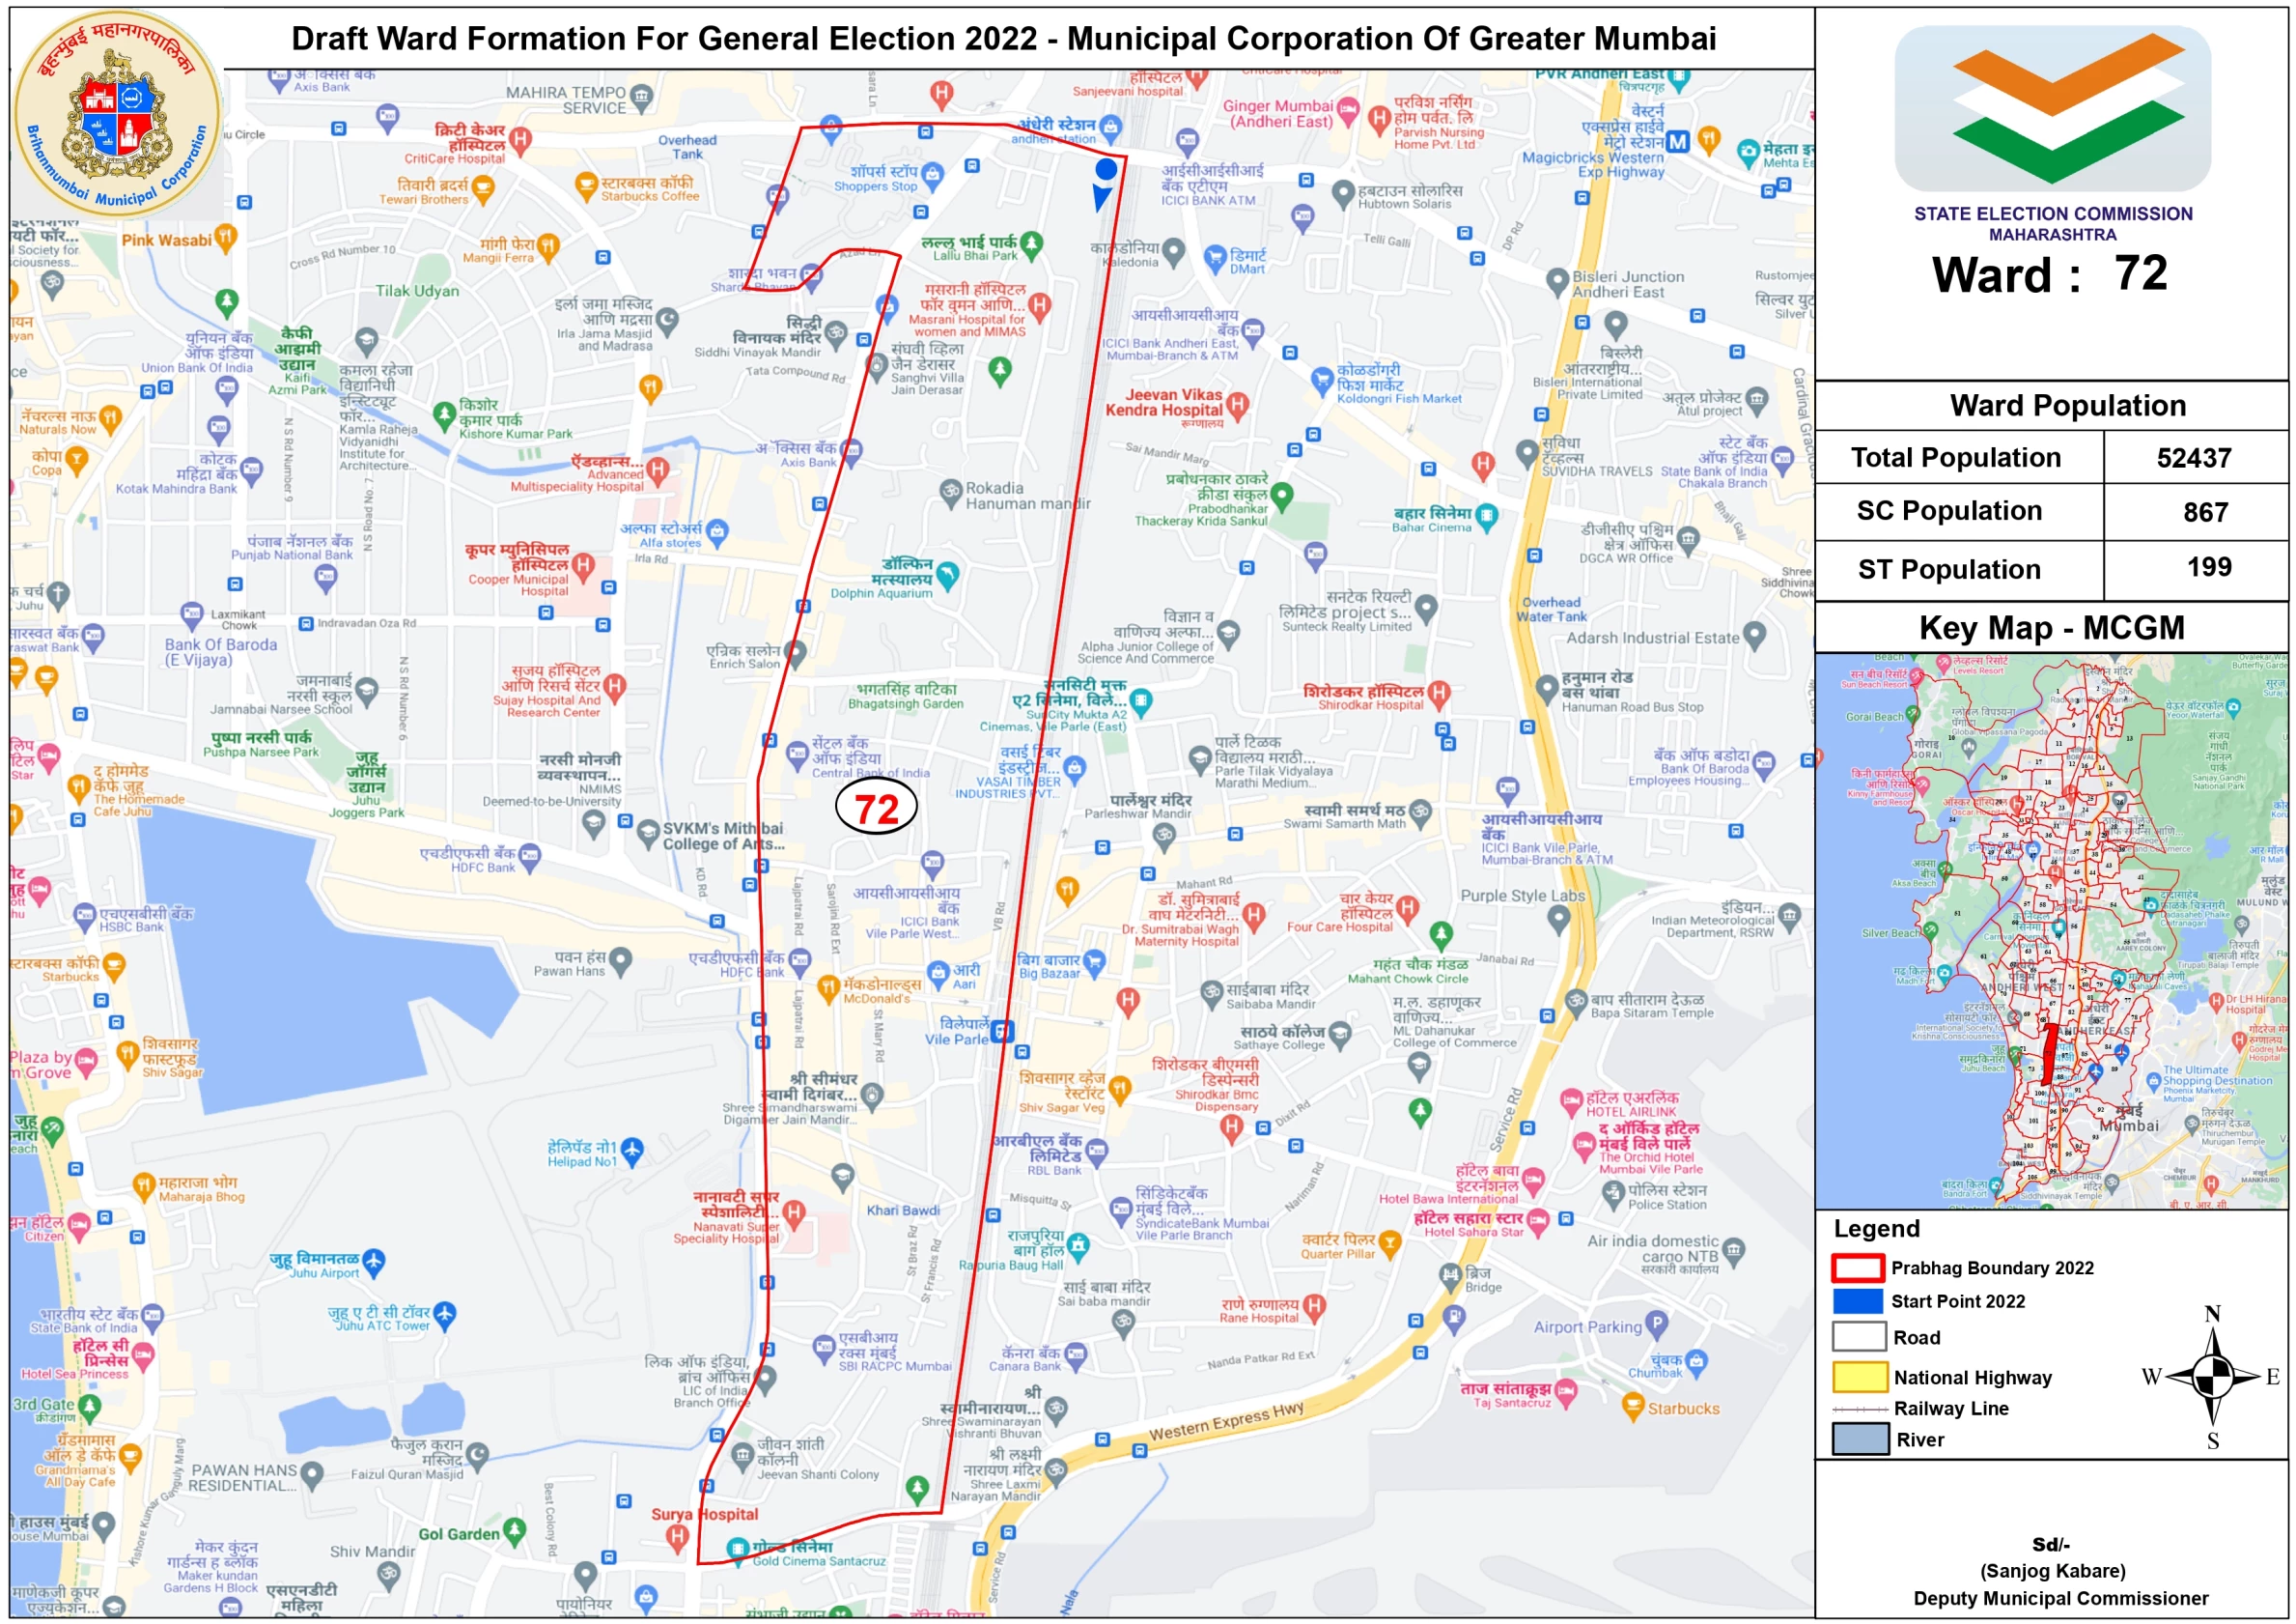Click the Total Population value 52437
Screen dimensions: 2296x1624
(2193, 458)
